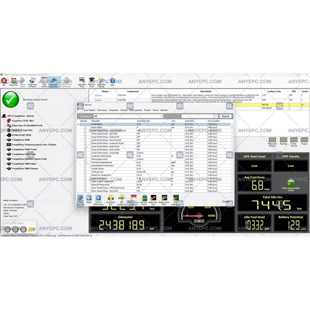This screenshot has height=310, width=310.
Task: Switch to the Temperature tab
Action: (x=113, y=110)
